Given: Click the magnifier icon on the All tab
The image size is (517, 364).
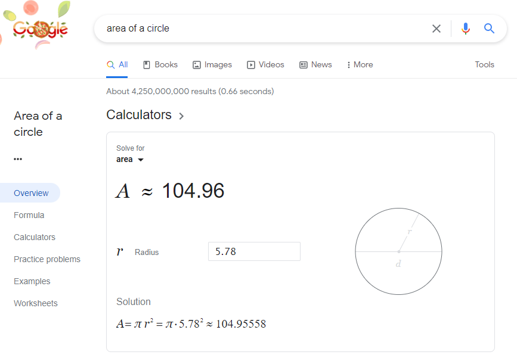Looking at the screenshot, I should click(x=110, y=65).
